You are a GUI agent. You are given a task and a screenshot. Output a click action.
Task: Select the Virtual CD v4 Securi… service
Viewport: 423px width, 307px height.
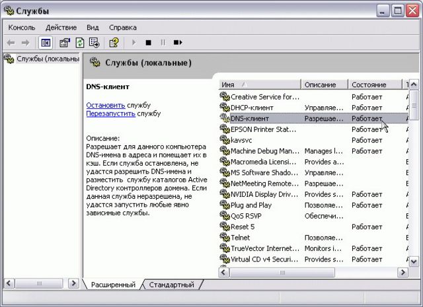(264, 259)
